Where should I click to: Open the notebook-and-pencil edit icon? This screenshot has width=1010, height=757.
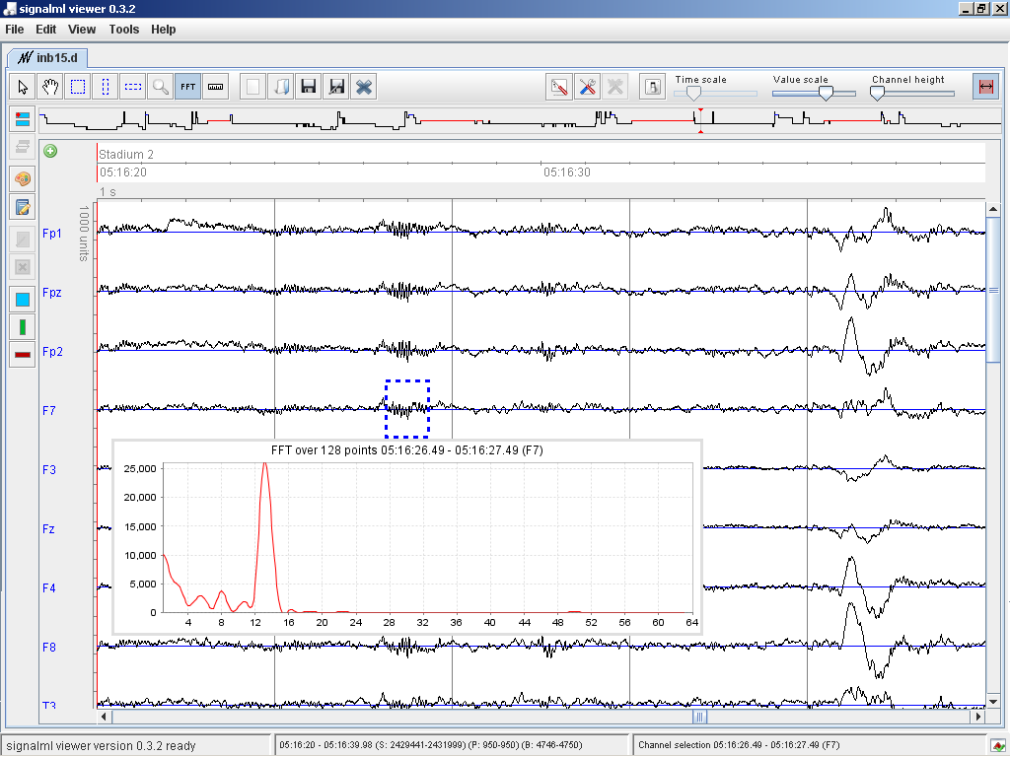[x=23, y=207]
